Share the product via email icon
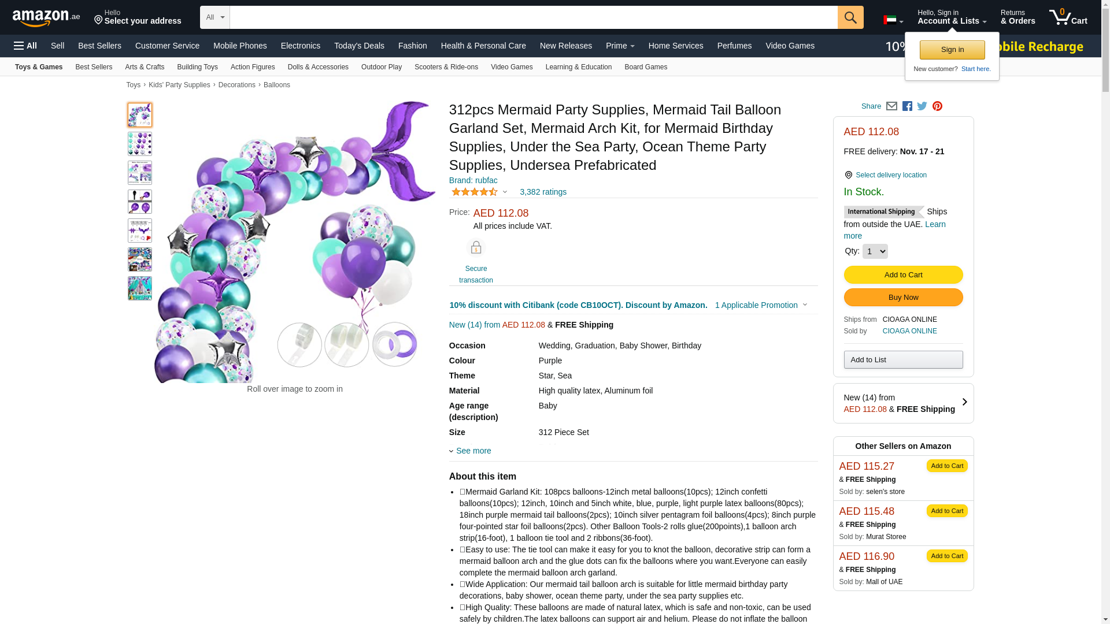 [x=891, y=106]
